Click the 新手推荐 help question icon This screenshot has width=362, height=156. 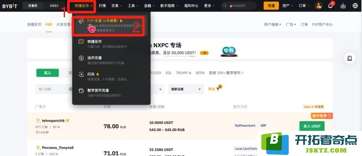coord(329,116)
